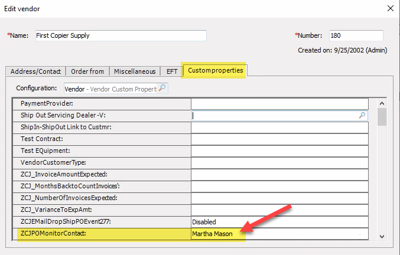Image resolution: width=400 pixels, height=255 pixels.
Task: Click the ZCJ_MonthsBacktoCountInvoices value cell
Action: (279, 187)
